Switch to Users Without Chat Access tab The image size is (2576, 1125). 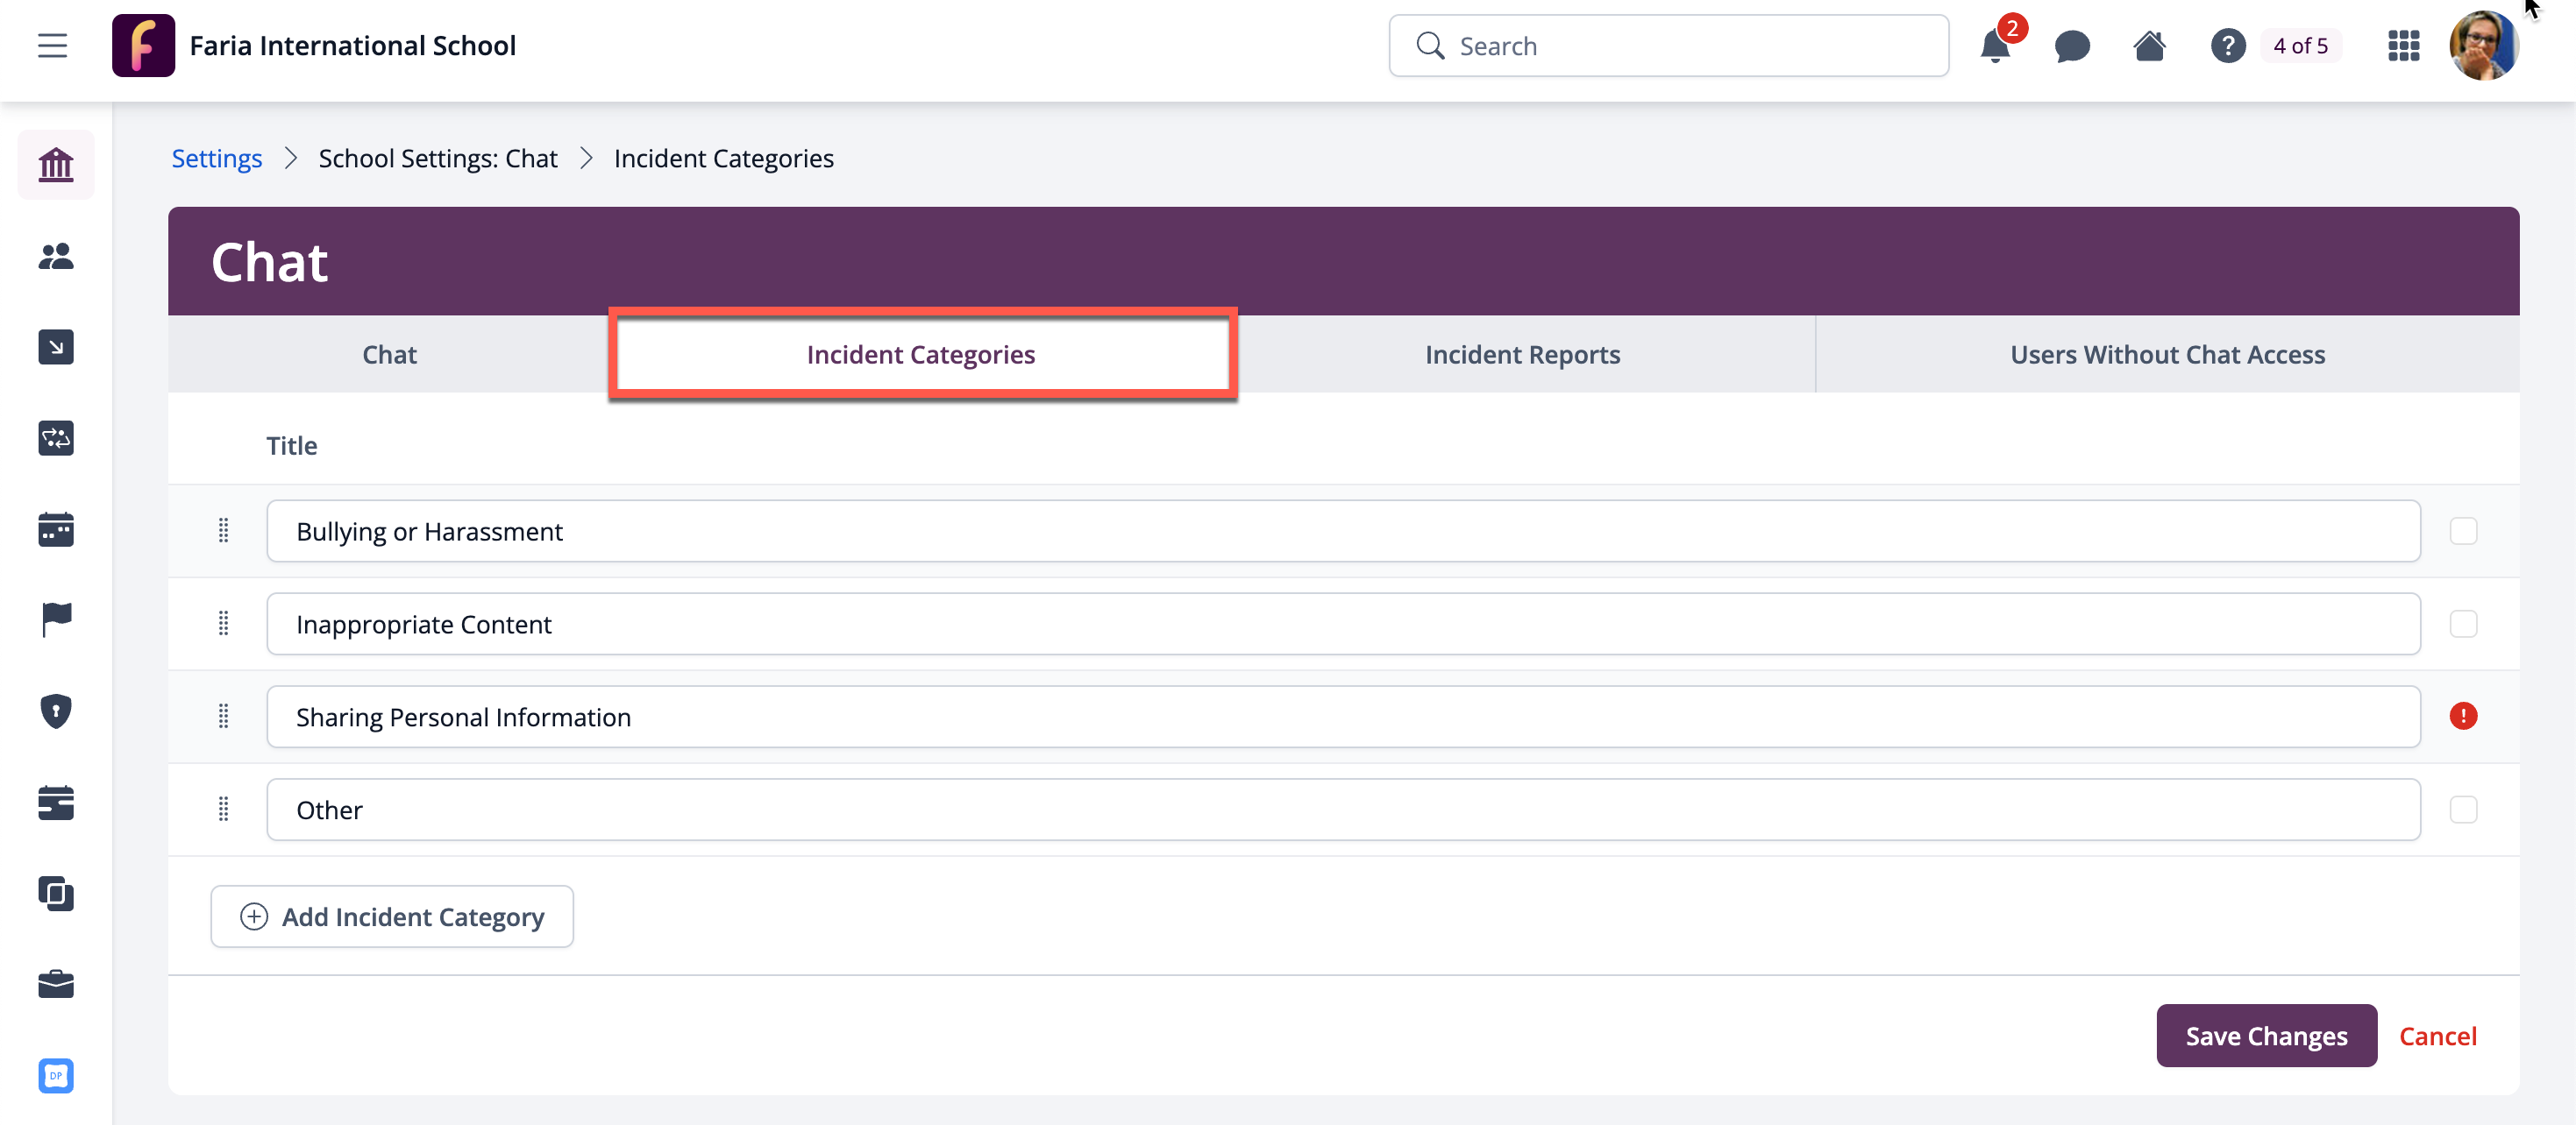click(2167, 355)
